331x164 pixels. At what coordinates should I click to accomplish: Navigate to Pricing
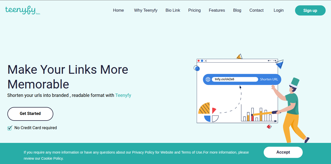click(194, 10)
